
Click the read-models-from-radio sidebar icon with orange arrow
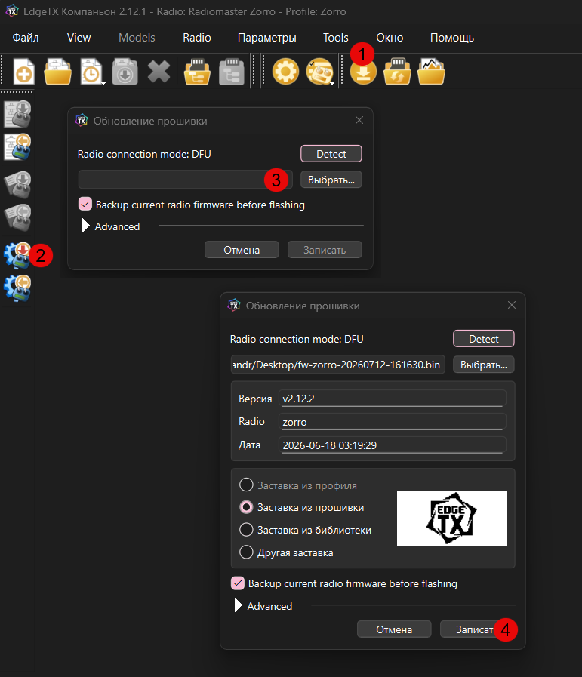pos(17,147)
